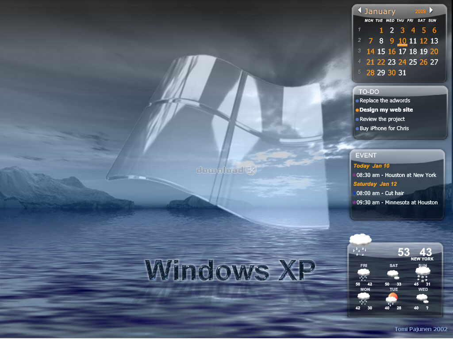Viewport: 453px width, 339px height.
Task: Click the current high temperature 53
Action: (403, 252)
